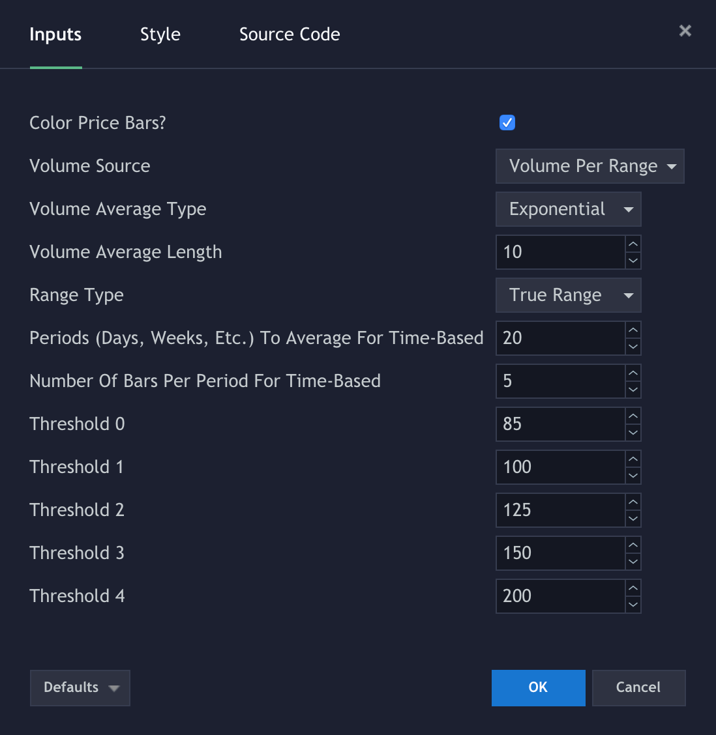Screen dimensions: 716x735
Task: Increment Volume Average Length with up arrow
Action: 633,244
